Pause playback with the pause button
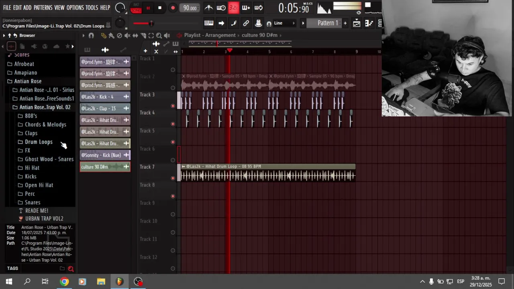The width and height of the screenshot is (514, 289). pyautogui.click(x=148, y=8)
